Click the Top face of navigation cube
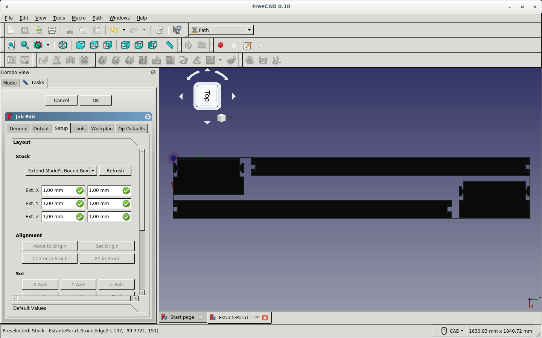The image size is (542, 338). [x=207, y=96]
